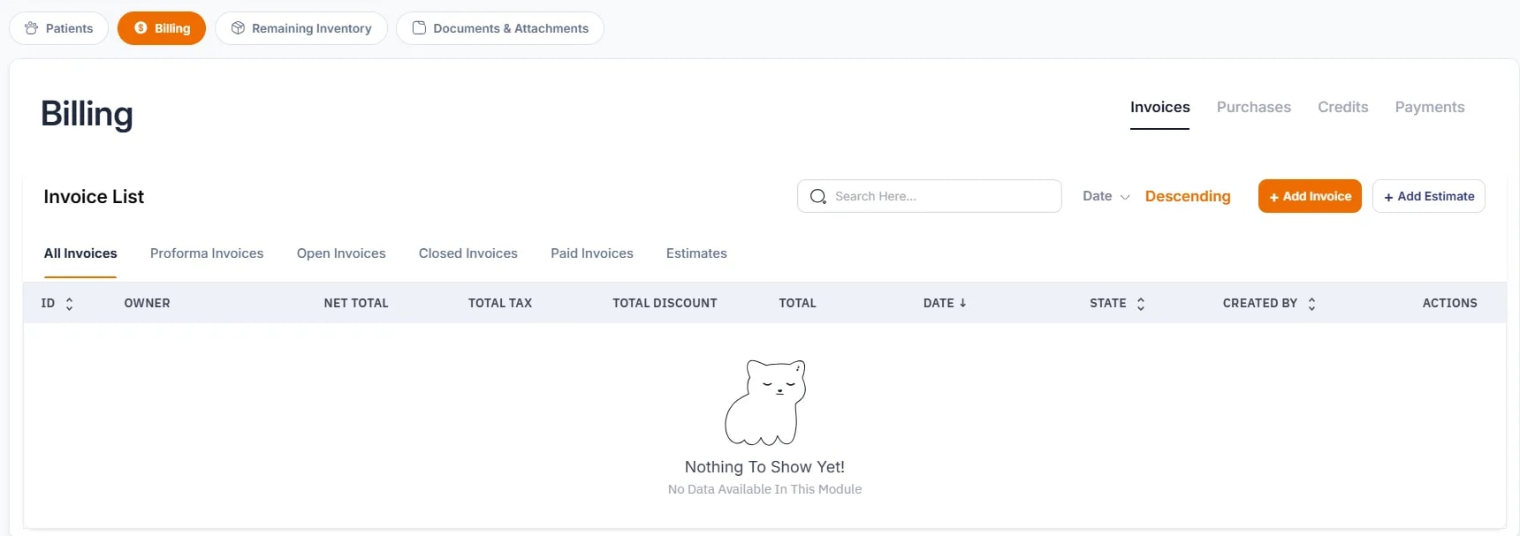
Task: Click the TOTAL column header
Action: pos(797,303)
